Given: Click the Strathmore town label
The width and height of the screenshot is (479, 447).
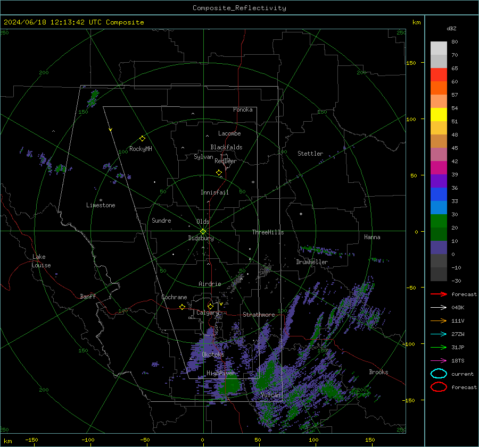Looking at the screenshot, I should pos(259,315).
